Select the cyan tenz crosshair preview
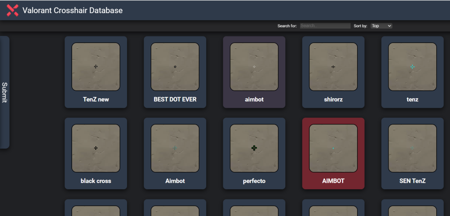The image size is (450, 216). pos(412,67)
